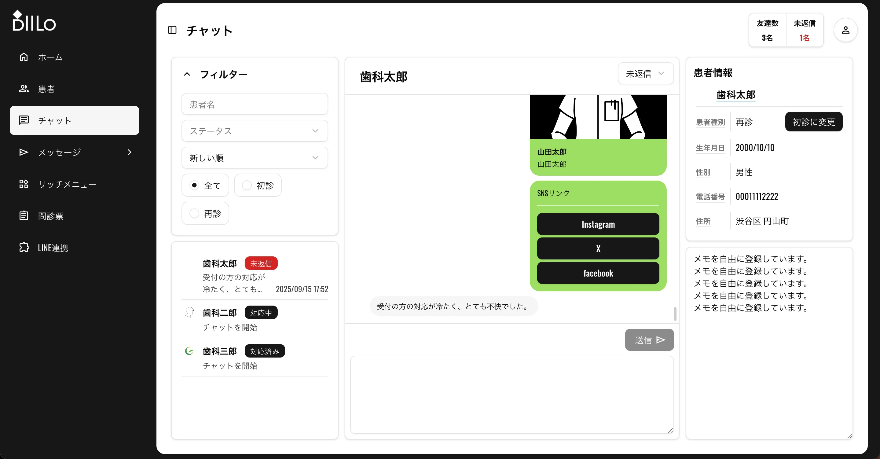Screen dimensions: 880x459
Task: Click the user account icon at top right
Action: click(845, 30)
